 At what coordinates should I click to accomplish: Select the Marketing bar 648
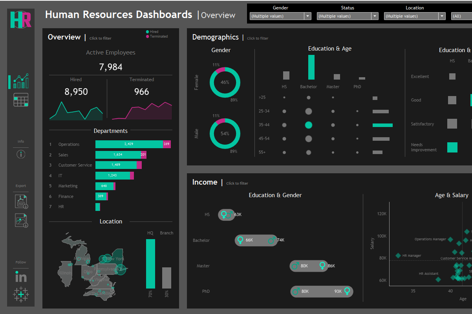pyautogui.click(x=104, y=186)
